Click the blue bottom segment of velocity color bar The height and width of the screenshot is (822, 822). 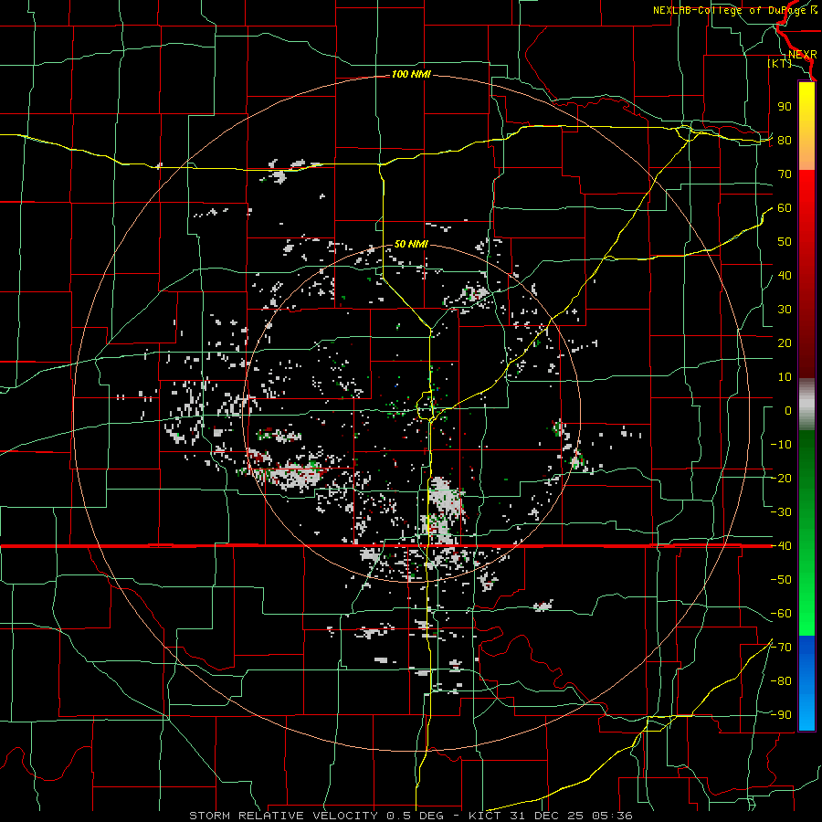pyautogui.click(x=806, y=683)
